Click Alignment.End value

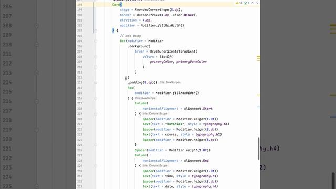pos(196,161)
